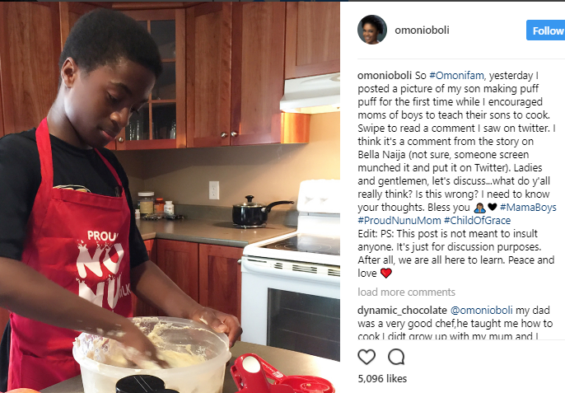
Task: Open comment box via speech bubble icon
Action: (396, 357)
